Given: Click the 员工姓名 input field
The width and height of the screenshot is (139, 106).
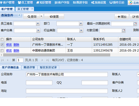Looking at the screenshot, I should (25, 24).
